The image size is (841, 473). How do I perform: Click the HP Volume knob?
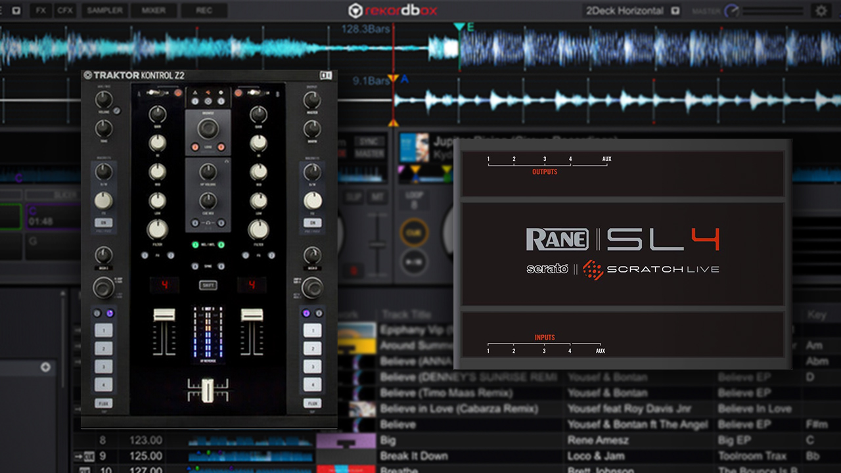click(208, 173)
